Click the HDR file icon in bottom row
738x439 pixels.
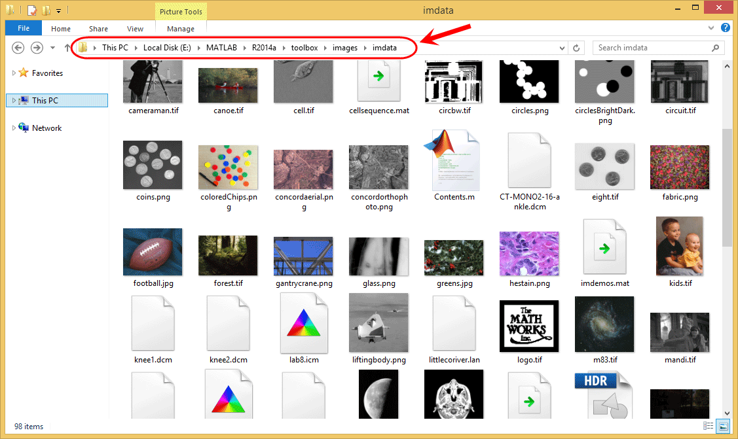pyautogui.click(x=604, y=395)
